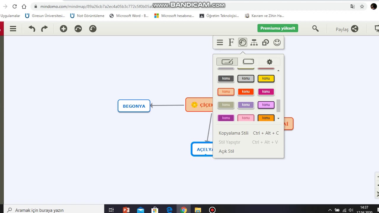Add a new topic with the plus icon

[63, 29]
